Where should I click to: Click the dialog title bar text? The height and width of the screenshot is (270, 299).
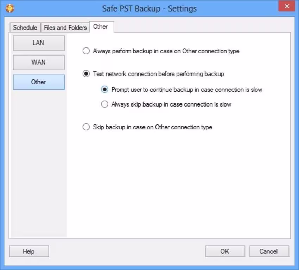click(x=149, y=8)
